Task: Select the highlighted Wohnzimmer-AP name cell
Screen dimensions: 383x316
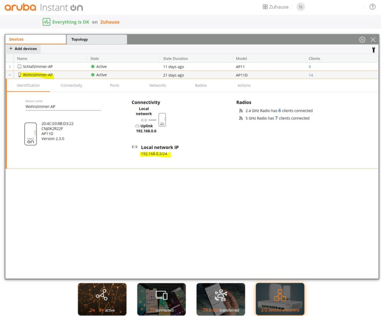Action: tap(38, 75)
